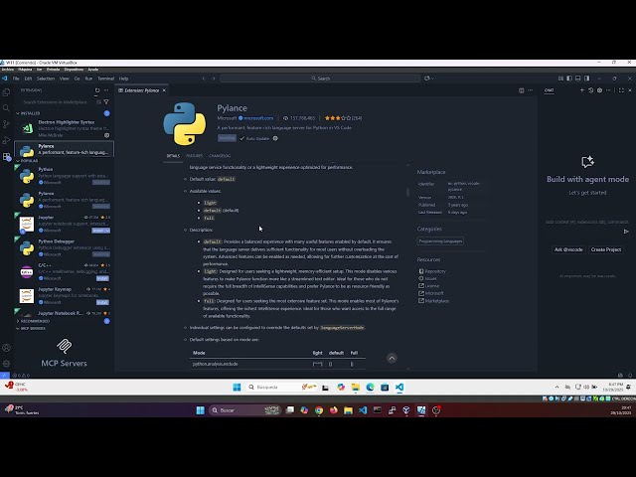This screenshot has height=477, width=636.
Task: Click the Create Project button
Action: 606,249
